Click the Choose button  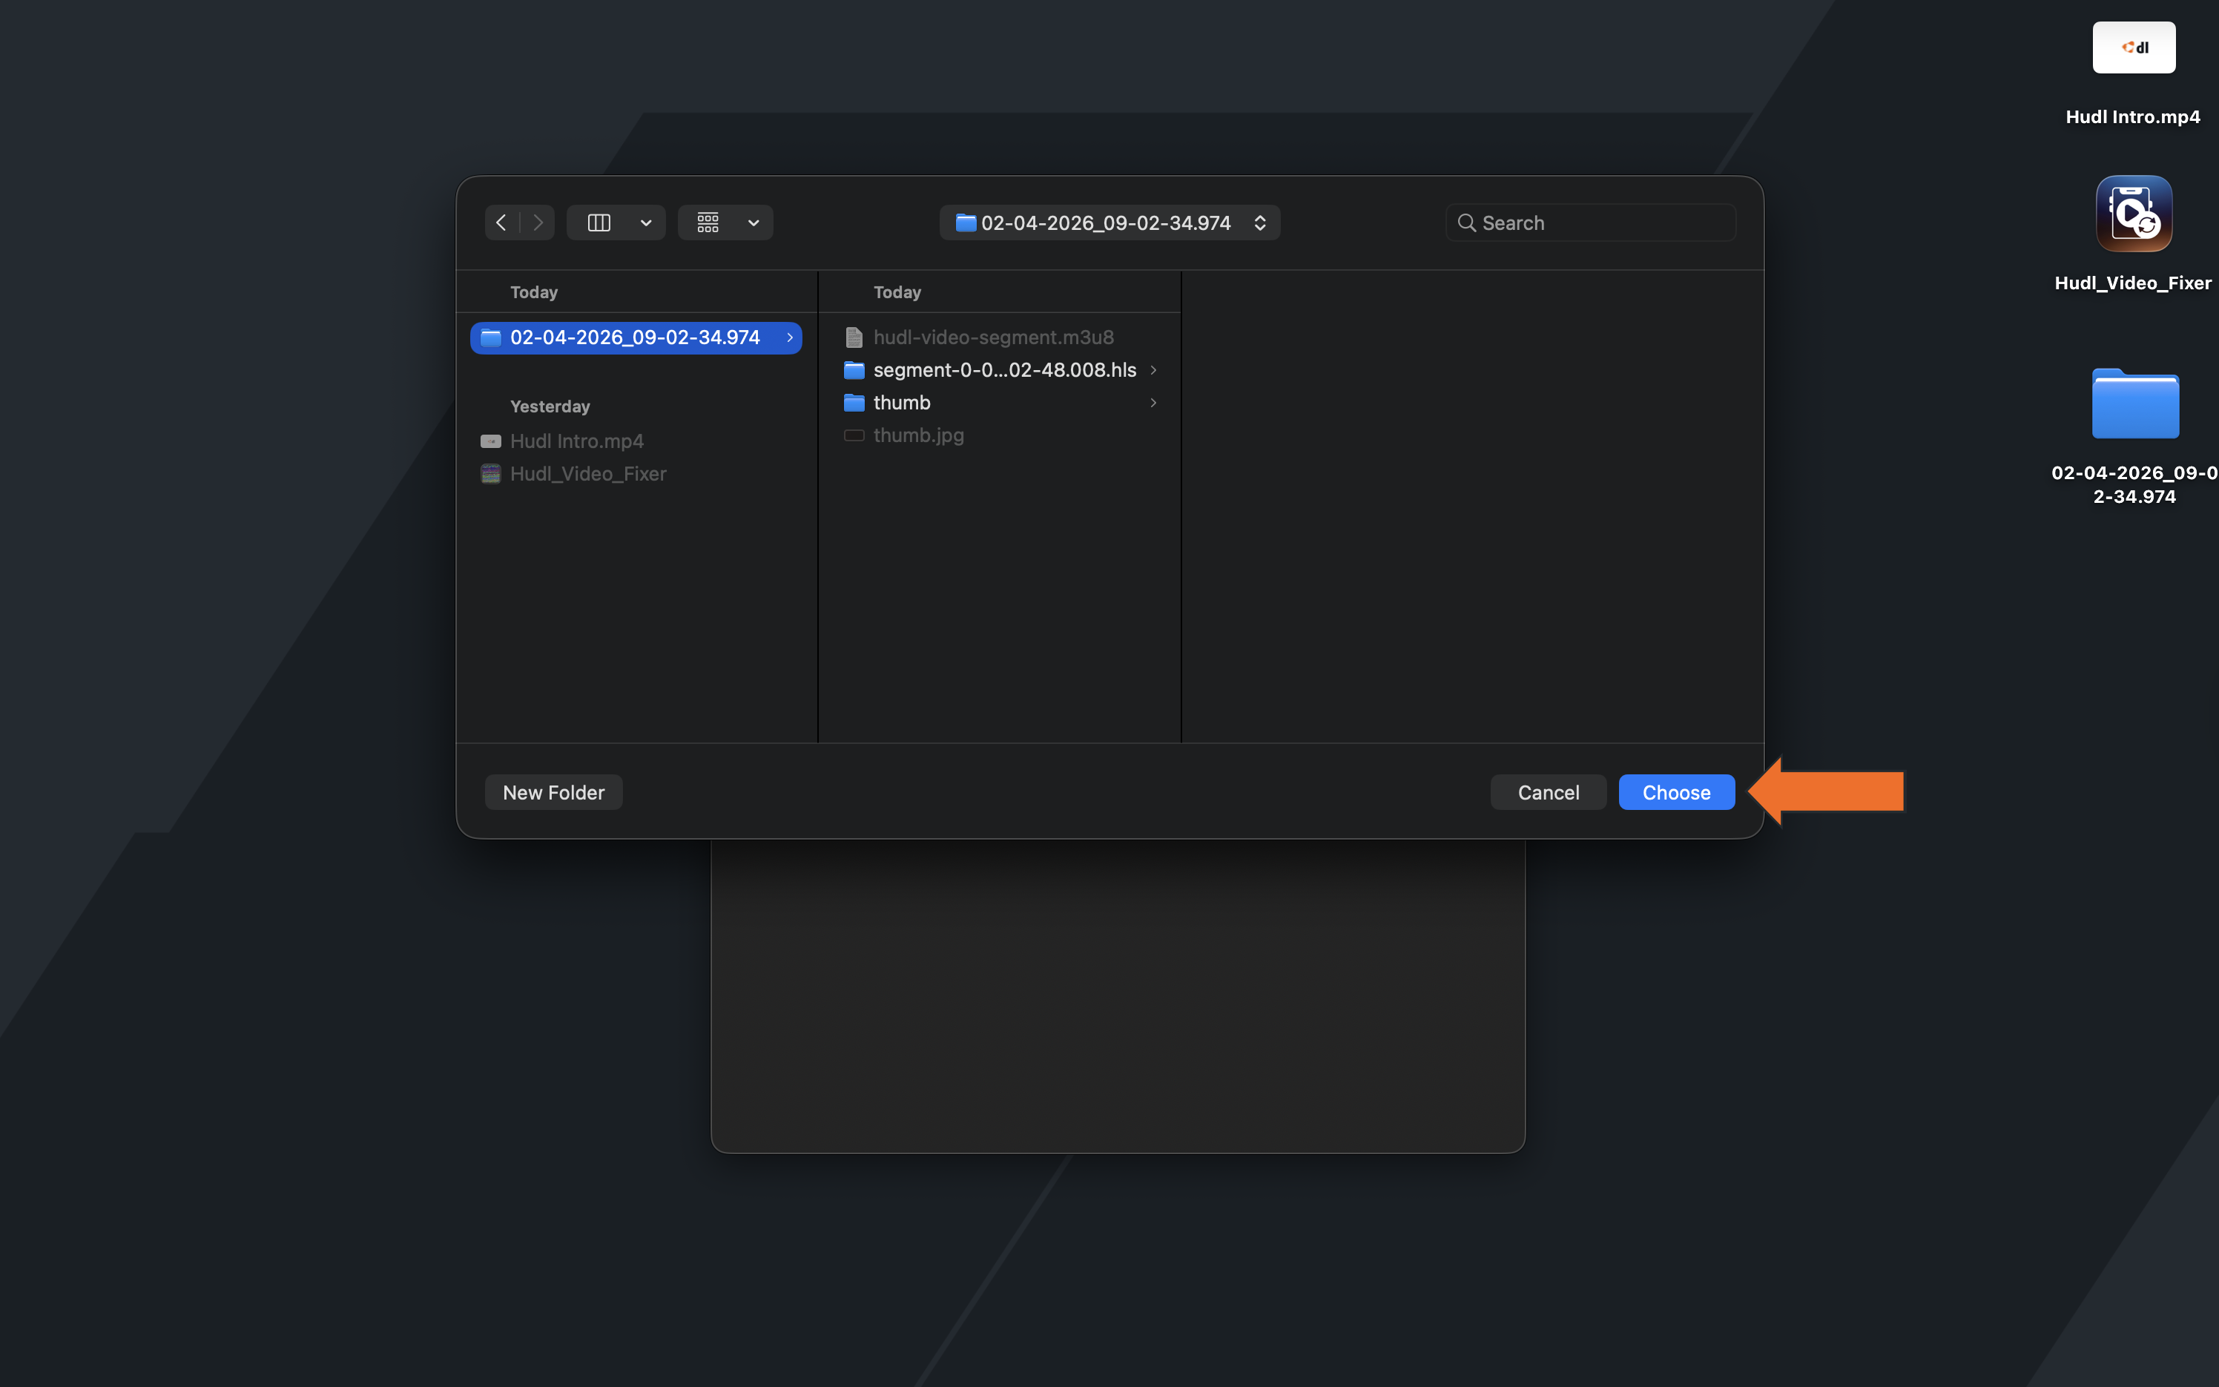coord(1676,793)
